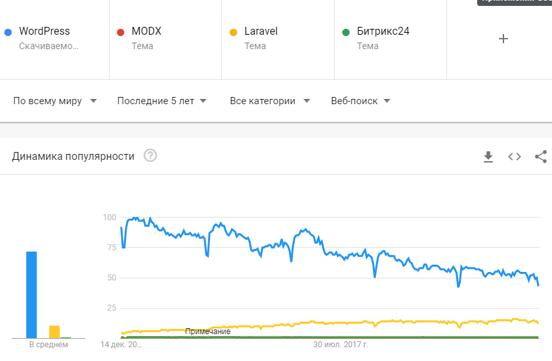Screen dimensions: 552x361
Task: Select the red MODX color dot
Action: (120, 32)
